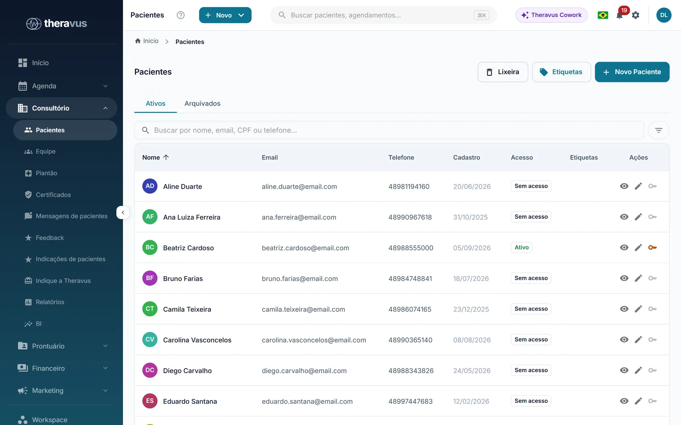Select the Ativos tab
681x425 pixels.
tap(155, 103)
